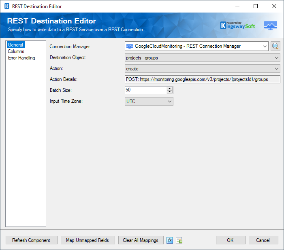Viewport: 284px width, 250px height.
Task: Click Map Unmapped Fields button
Action: click(x=88, y=240)
